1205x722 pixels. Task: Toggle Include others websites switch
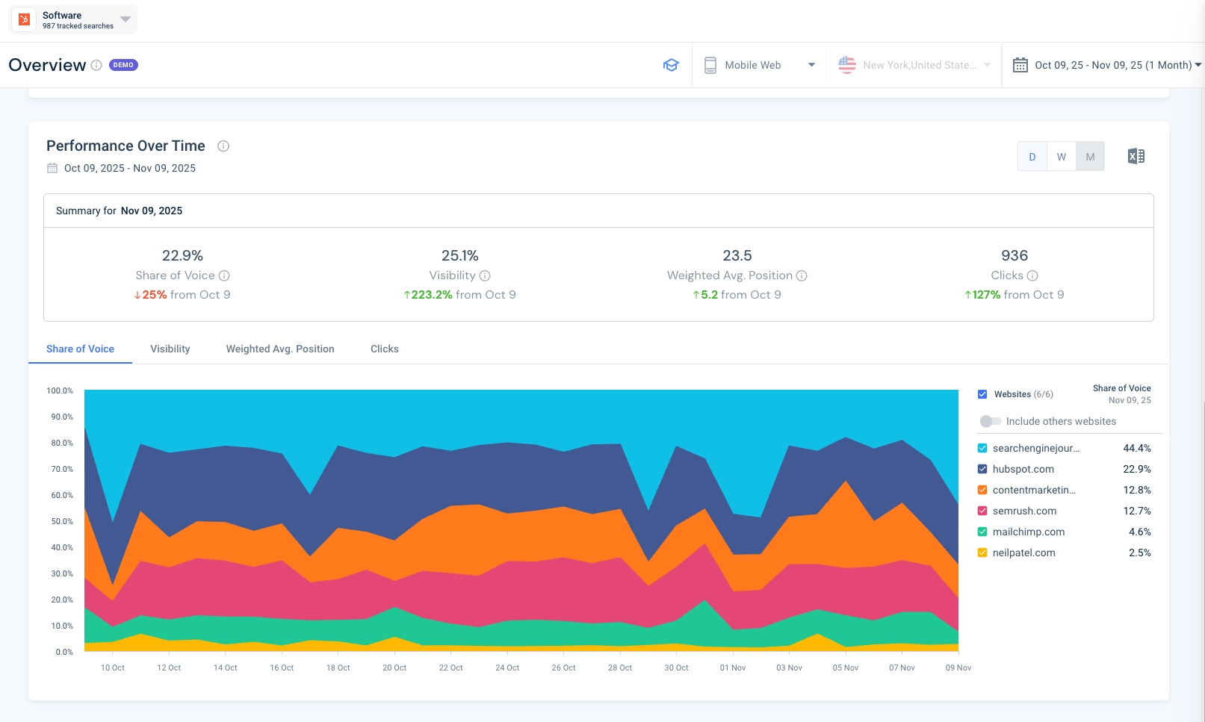coord(991,421)
